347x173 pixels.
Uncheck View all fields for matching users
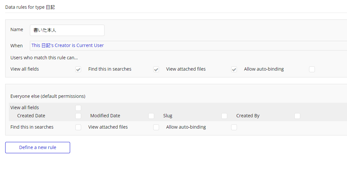tap(78, 69)
